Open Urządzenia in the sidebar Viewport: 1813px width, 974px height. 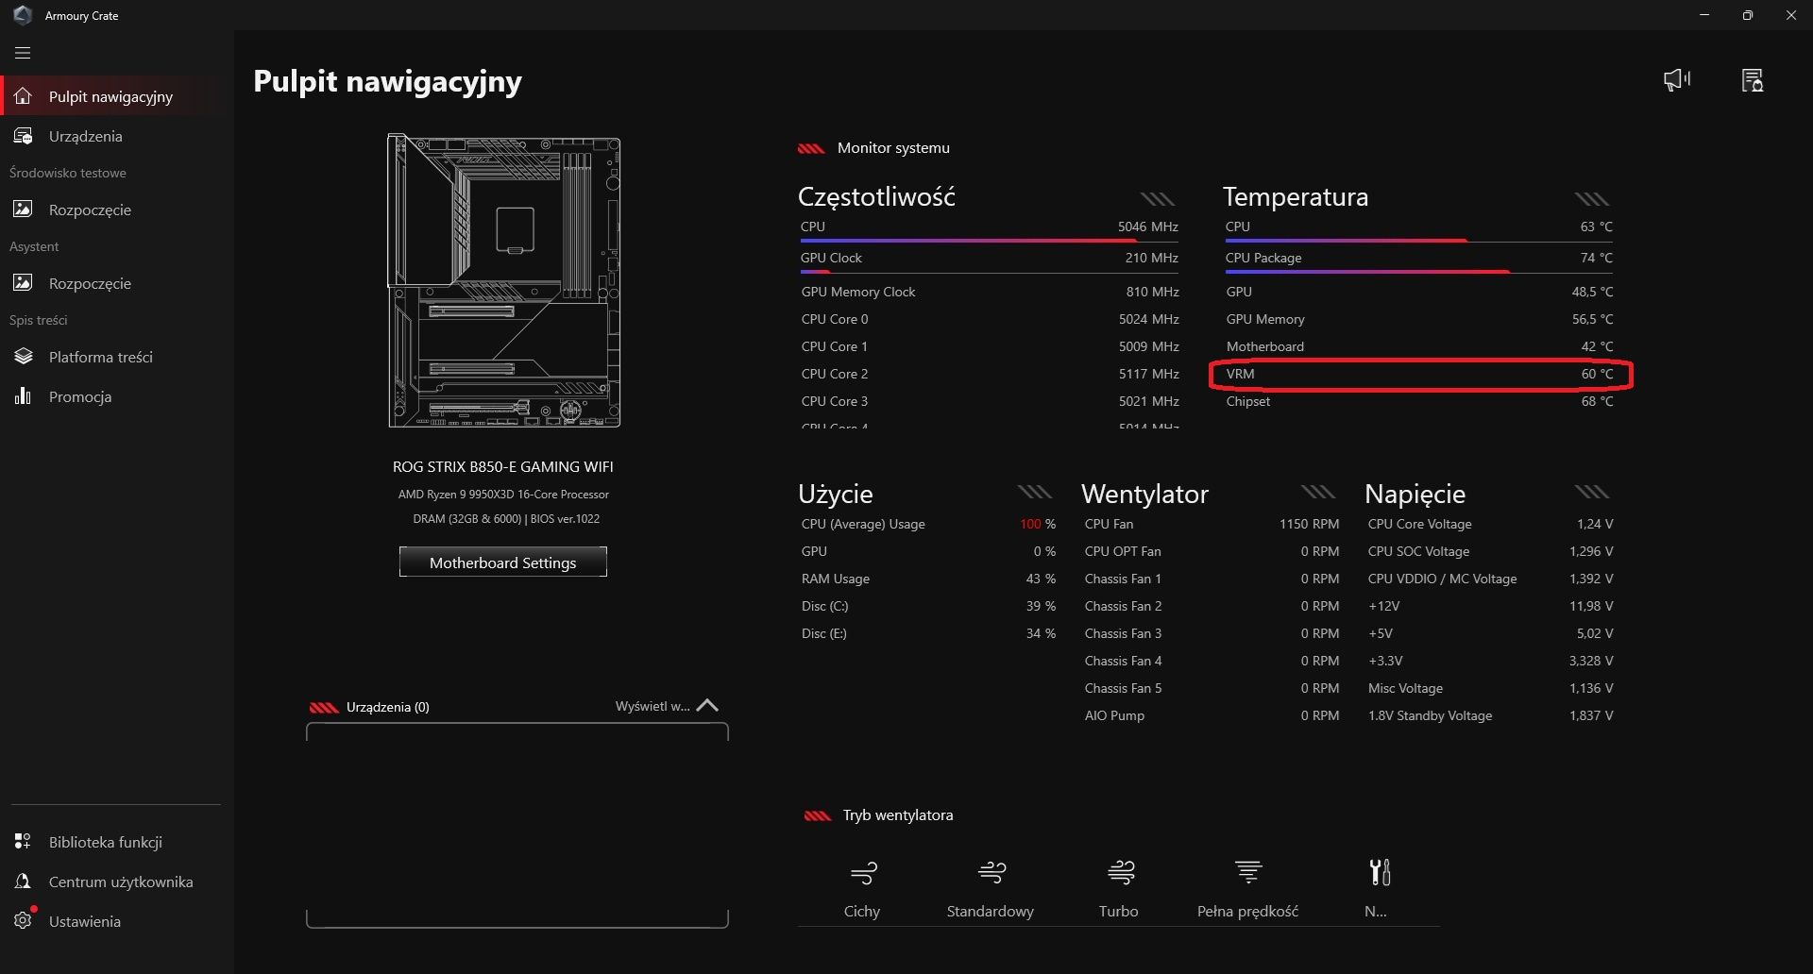117,136
